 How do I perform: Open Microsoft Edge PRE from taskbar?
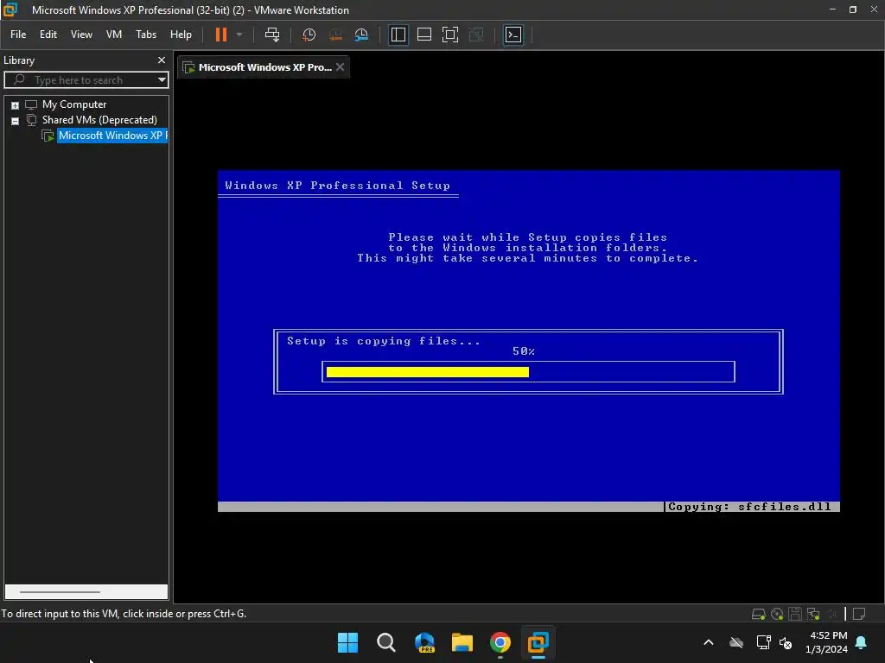(423, 642)
